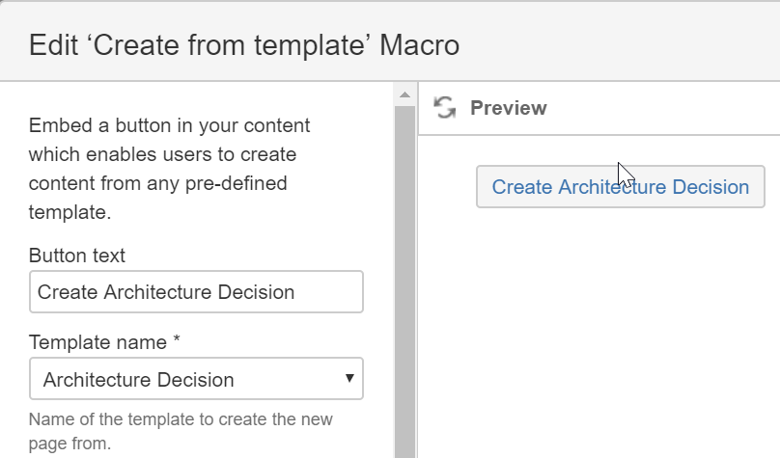Click the Preview heading label
The width and height of the screenshot is (780, 458).
pos(509,108)
